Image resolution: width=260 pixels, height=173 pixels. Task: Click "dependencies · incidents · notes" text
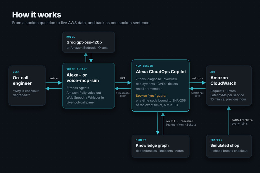tap(160, 151)
